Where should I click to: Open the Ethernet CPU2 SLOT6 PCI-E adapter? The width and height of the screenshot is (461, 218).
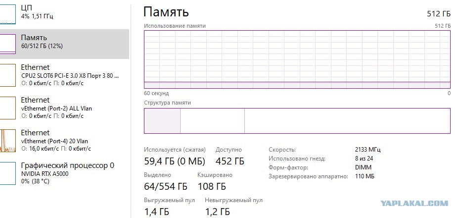pos(64,75)
